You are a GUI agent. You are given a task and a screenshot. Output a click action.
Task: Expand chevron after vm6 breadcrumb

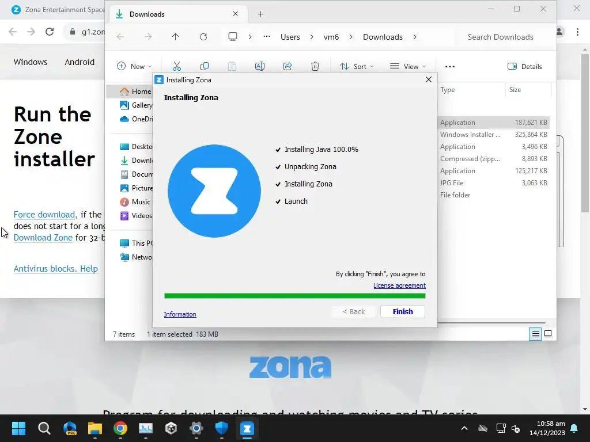pyautogui.click(x=351, y=37)
